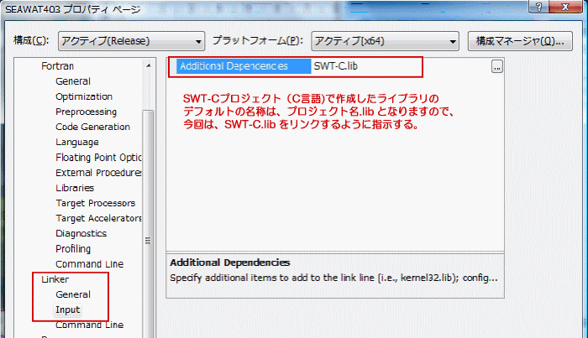The image size is (588, 338).
Task: Select the Linker tree node
Action: click(x=55, y=279)
